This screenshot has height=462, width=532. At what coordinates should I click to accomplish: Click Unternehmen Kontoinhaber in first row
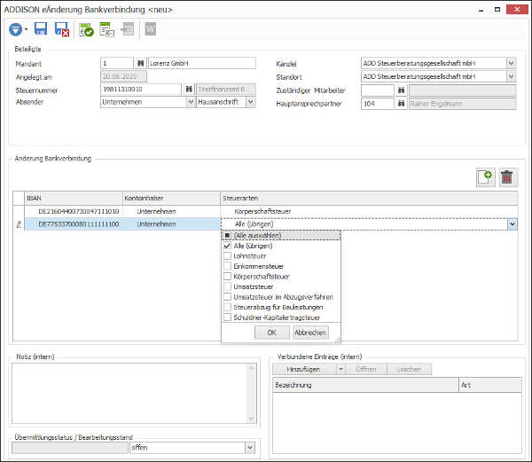coord(171,211)
